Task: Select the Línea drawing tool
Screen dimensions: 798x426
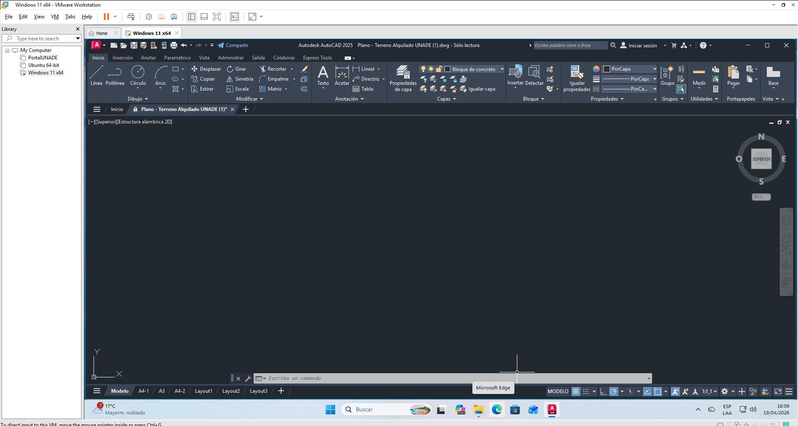Action: pyautogui.click(x=96, y=75)
